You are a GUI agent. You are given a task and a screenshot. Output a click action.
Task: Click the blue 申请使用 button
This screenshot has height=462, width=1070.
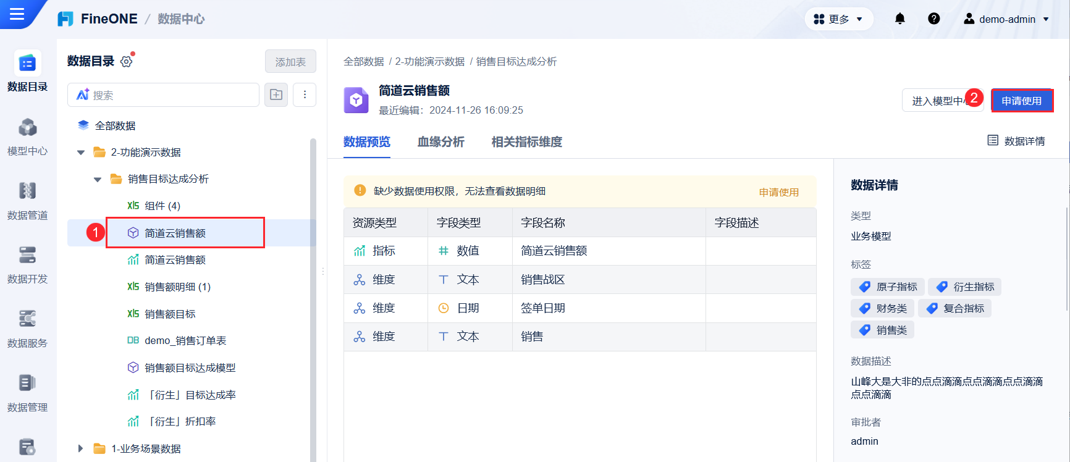click(x=1022, y=101)
